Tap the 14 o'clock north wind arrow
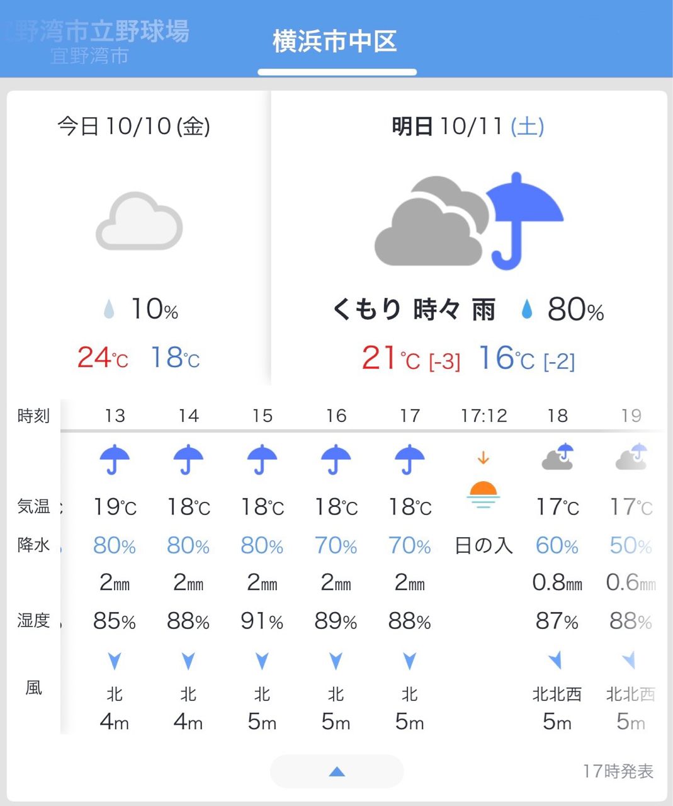The image size is (673, 806). tap(188, 661)
